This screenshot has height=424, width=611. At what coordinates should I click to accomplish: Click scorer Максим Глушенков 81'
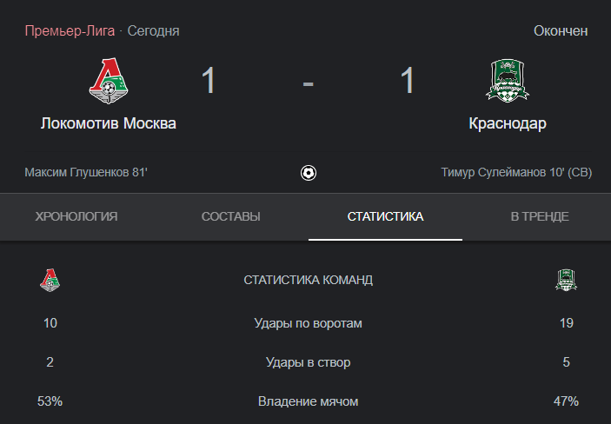point(86,172)
